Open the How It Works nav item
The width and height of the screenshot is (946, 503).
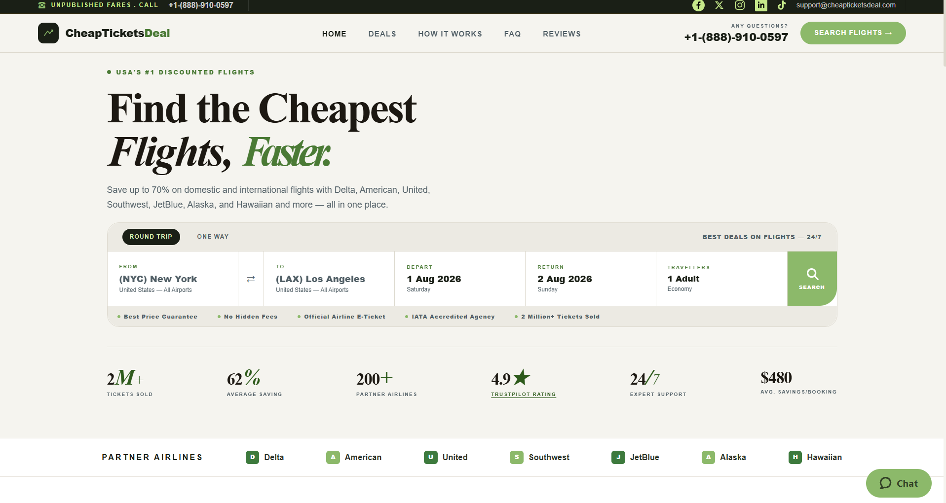[450, 34]
